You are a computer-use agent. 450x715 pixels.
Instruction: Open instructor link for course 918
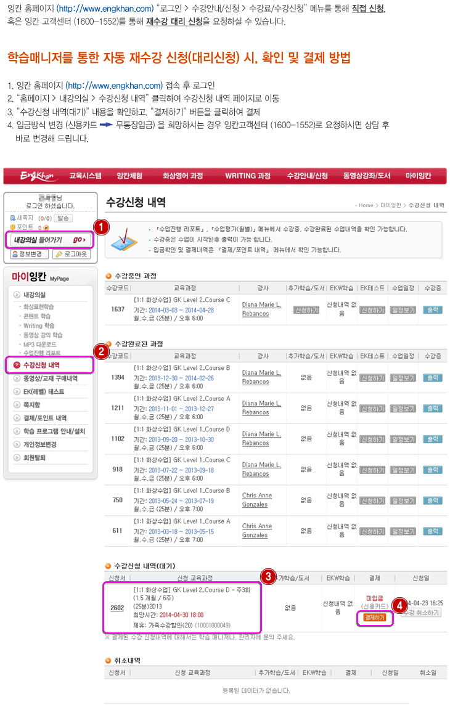[x=261, y=469]
